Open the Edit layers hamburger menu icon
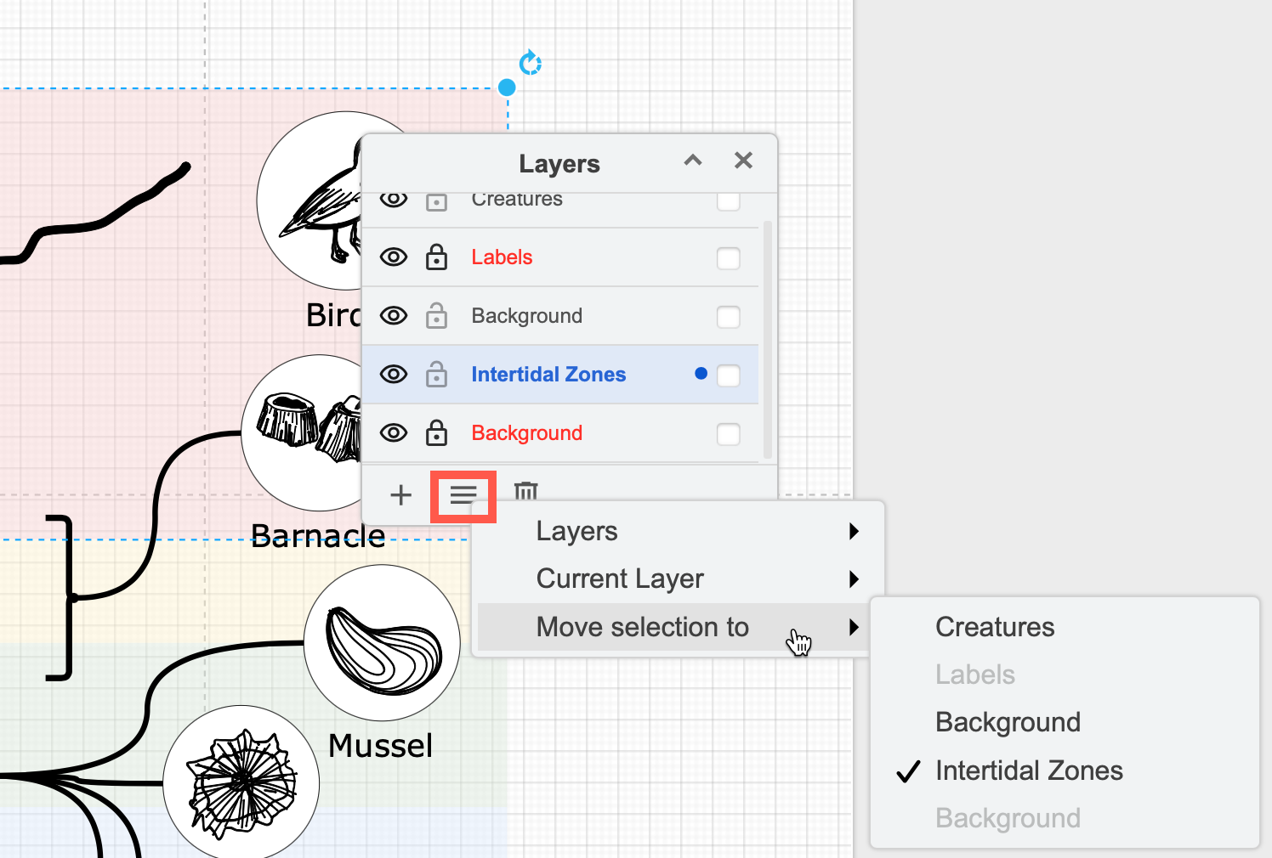 [x=463, y=494]
